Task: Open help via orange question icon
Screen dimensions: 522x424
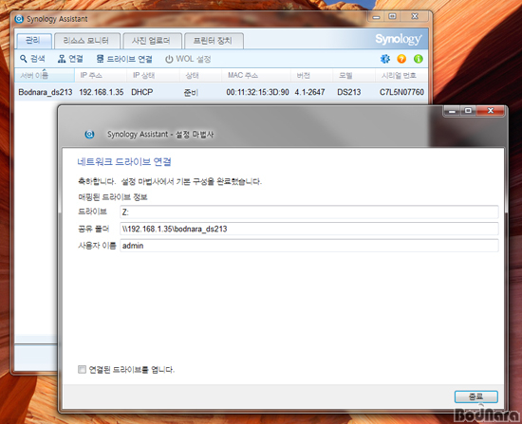Action: 401,59
